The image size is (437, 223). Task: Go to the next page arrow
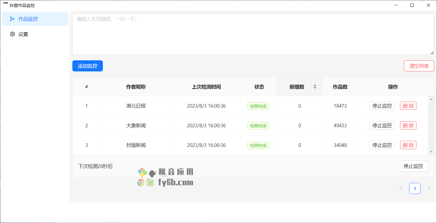click(x=429, y=188)
